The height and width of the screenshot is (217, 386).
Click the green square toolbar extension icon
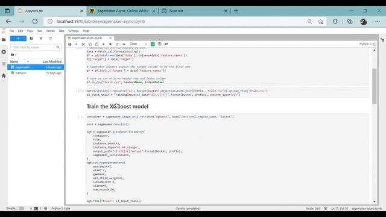click(153, 44)
